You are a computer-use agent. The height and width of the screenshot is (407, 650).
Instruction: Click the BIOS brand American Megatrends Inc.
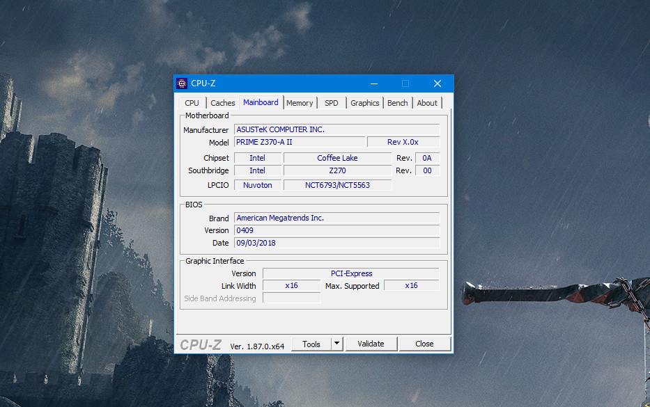coord(337,218)
